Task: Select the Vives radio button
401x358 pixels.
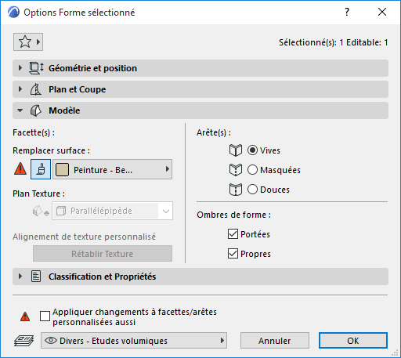Action: (x=252, y=150)
